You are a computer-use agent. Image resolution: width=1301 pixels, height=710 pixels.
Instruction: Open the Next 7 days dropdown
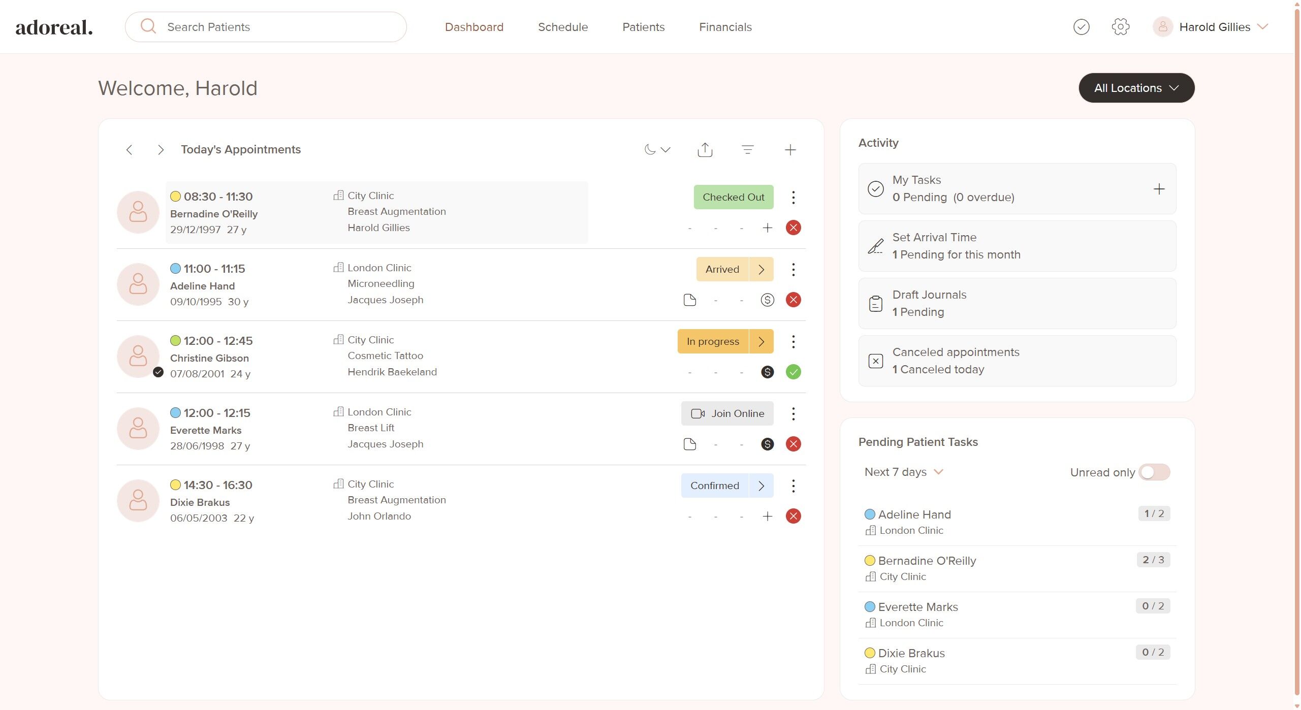click(x=903, y=472)
